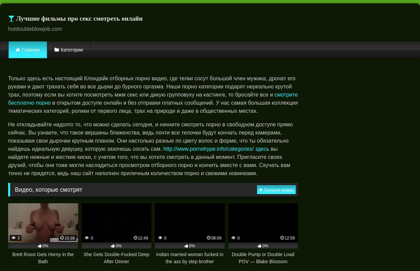Screen dimensions: 420x271
Task: Click the eye icon showing 3 views
Action: [x=14, y=238]
